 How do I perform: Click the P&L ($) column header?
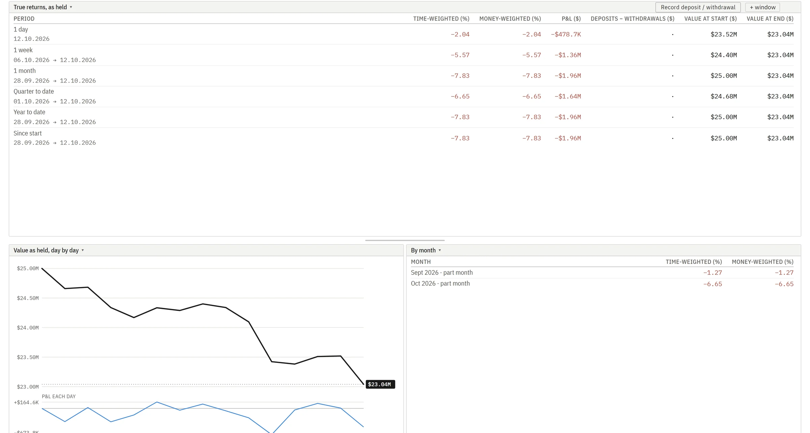(571, 19)
